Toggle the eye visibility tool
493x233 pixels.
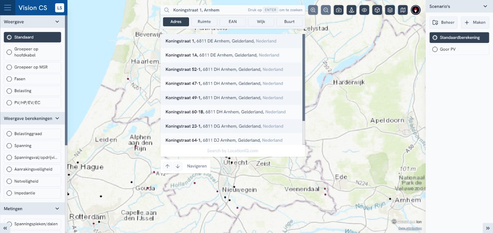point(364,10)
